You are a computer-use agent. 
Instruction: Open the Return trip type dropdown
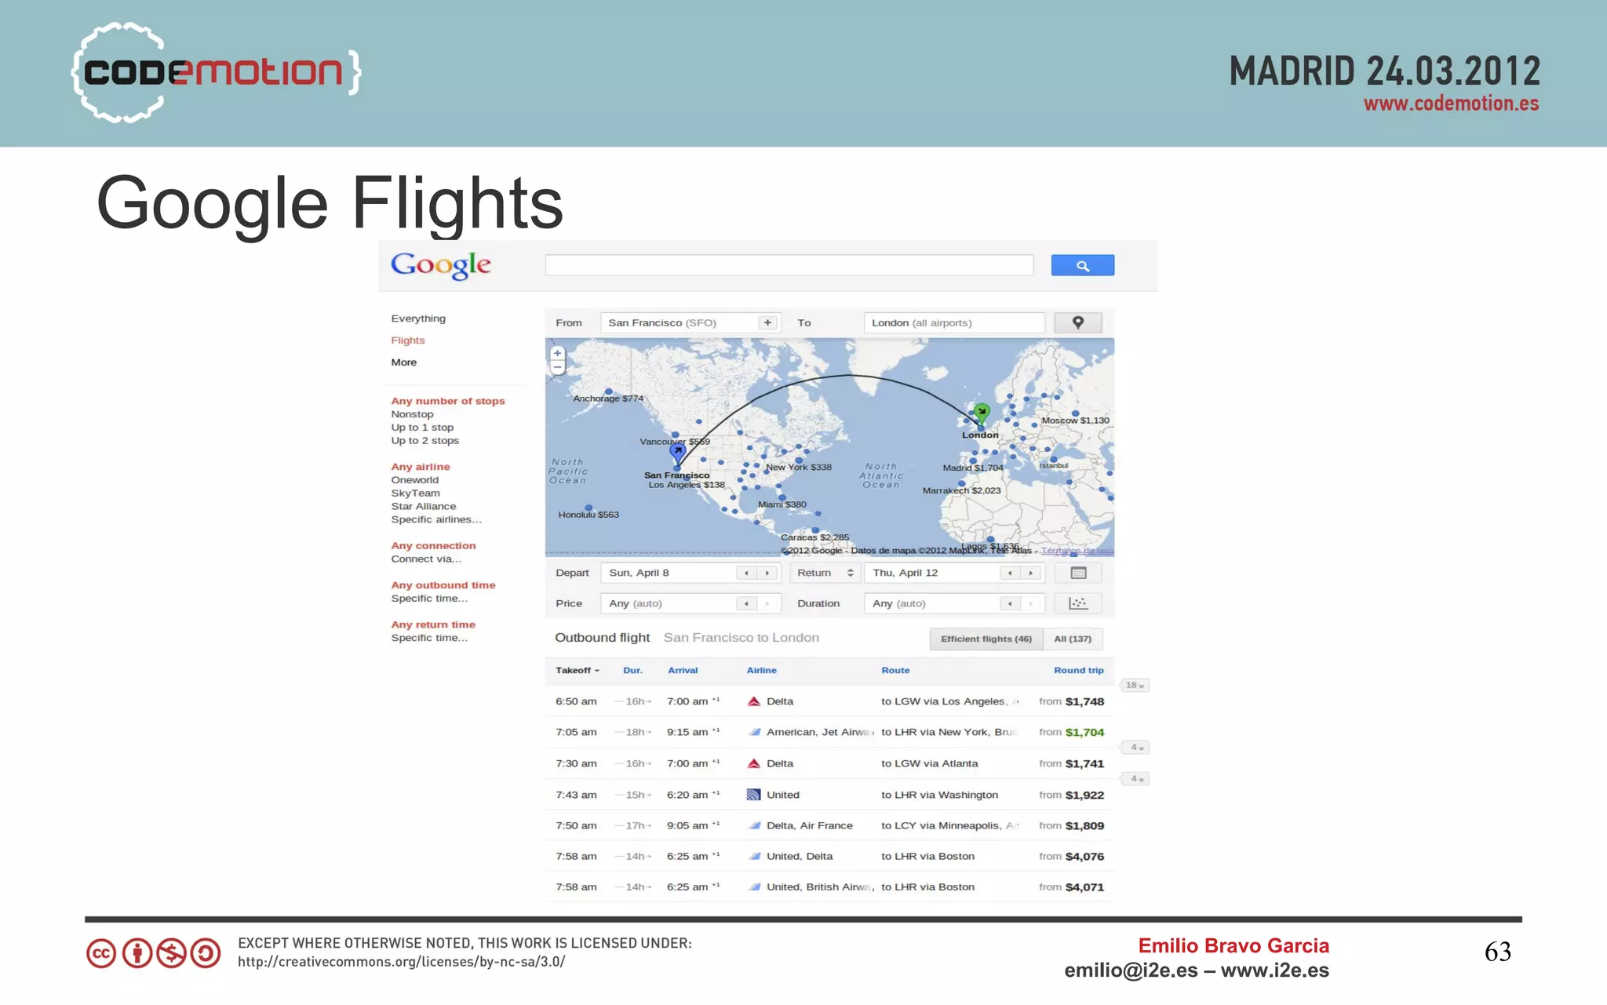coord(825,573)
